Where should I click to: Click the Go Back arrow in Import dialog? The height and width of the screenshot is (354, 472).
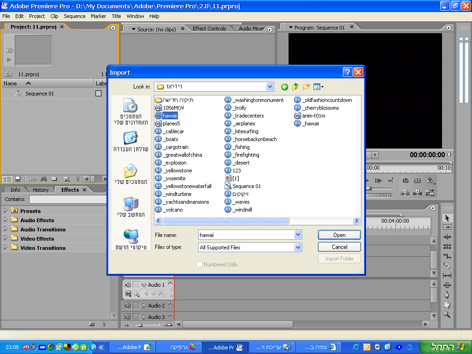[x=284, y=87]
